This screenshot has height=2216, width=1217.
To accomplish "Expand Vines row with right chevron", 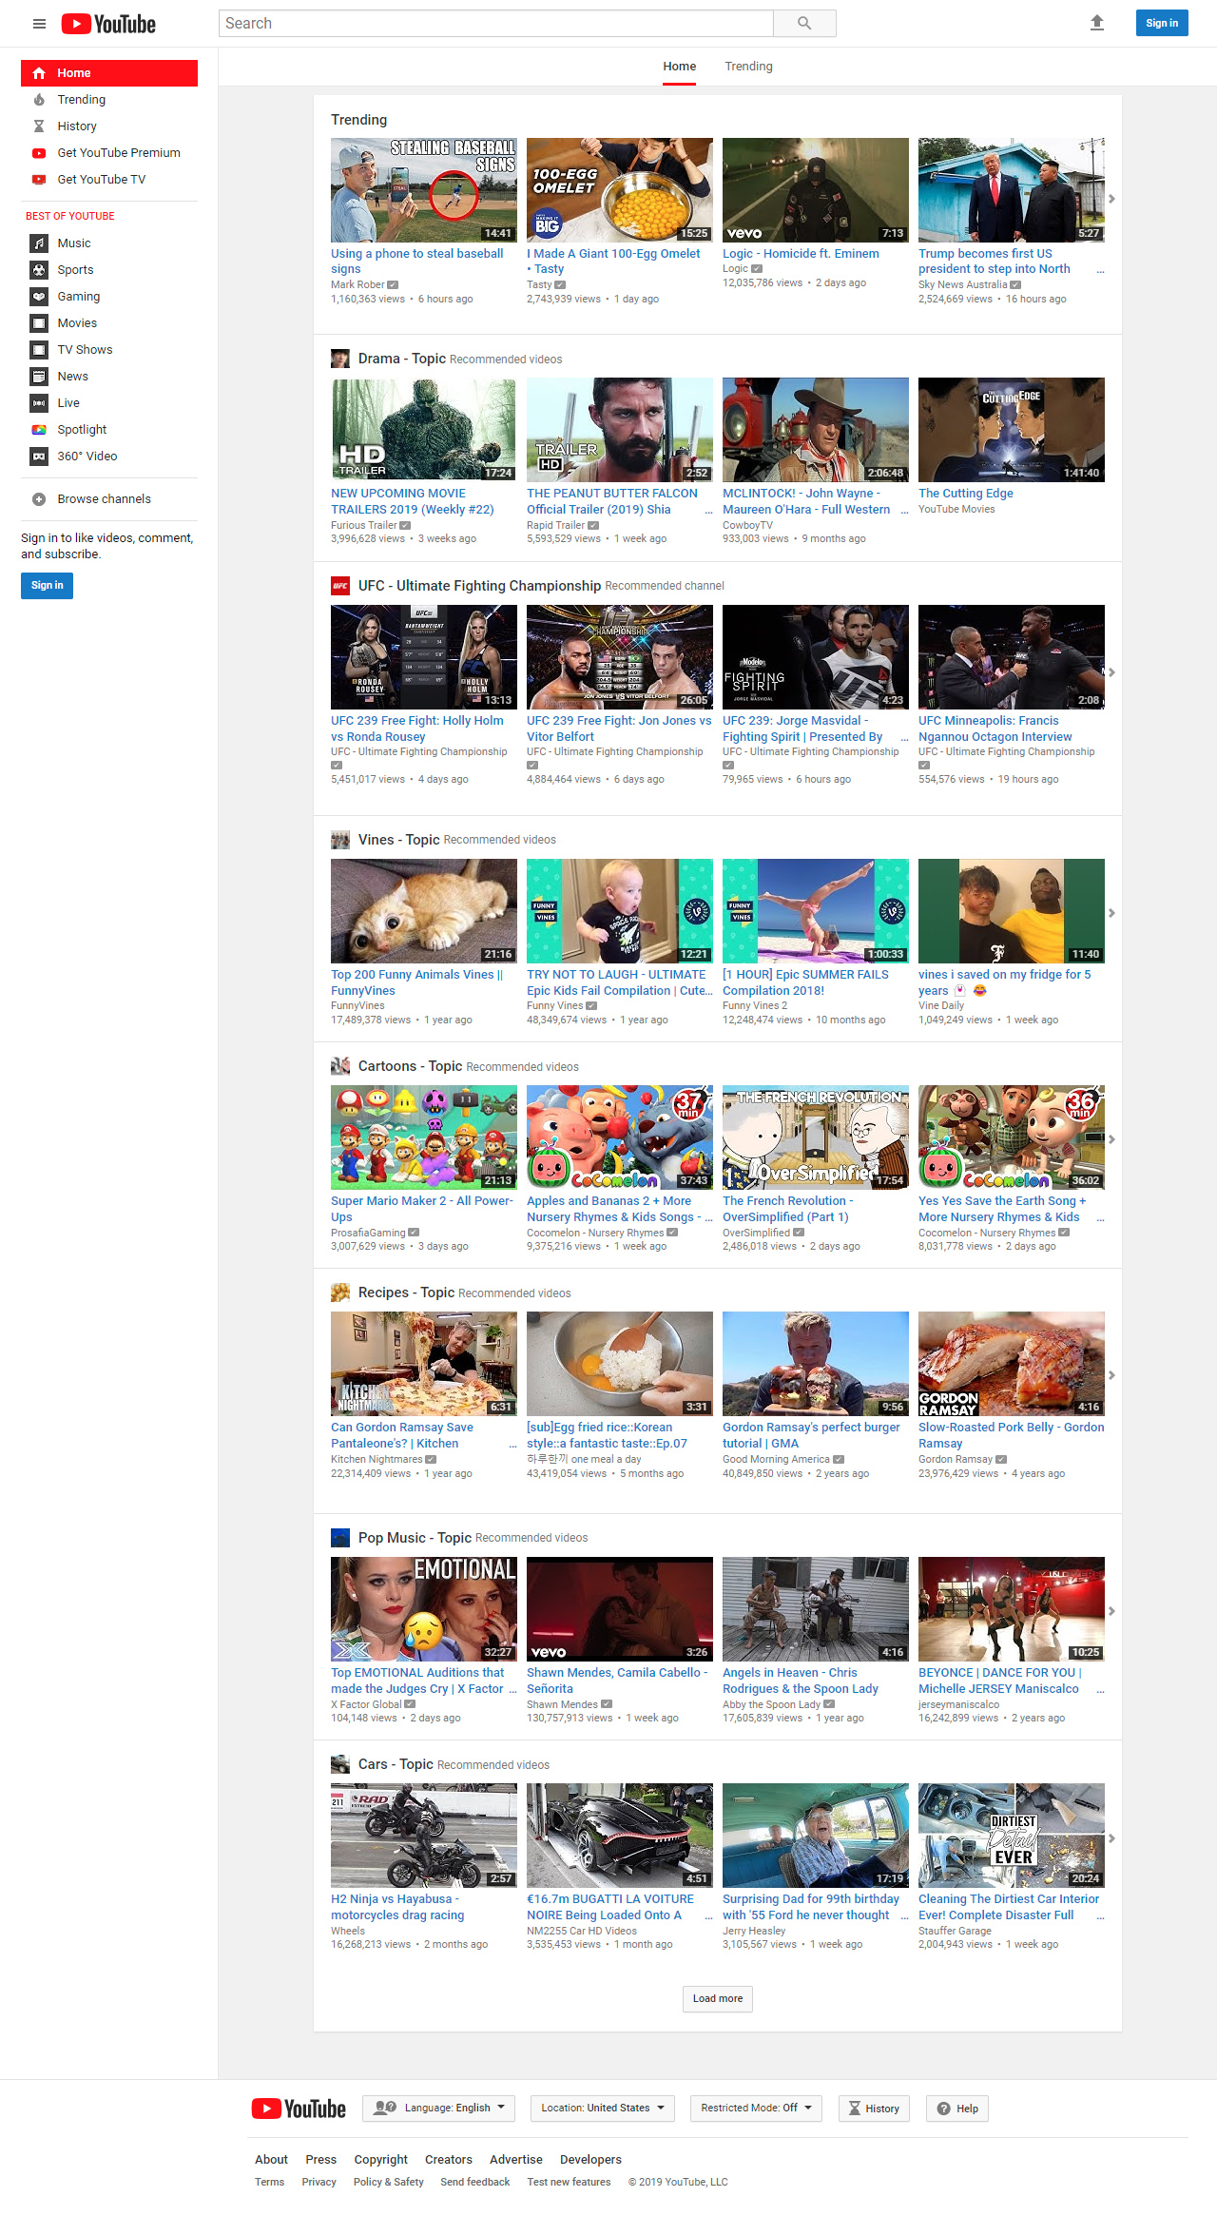I will tap(1111, 913).
